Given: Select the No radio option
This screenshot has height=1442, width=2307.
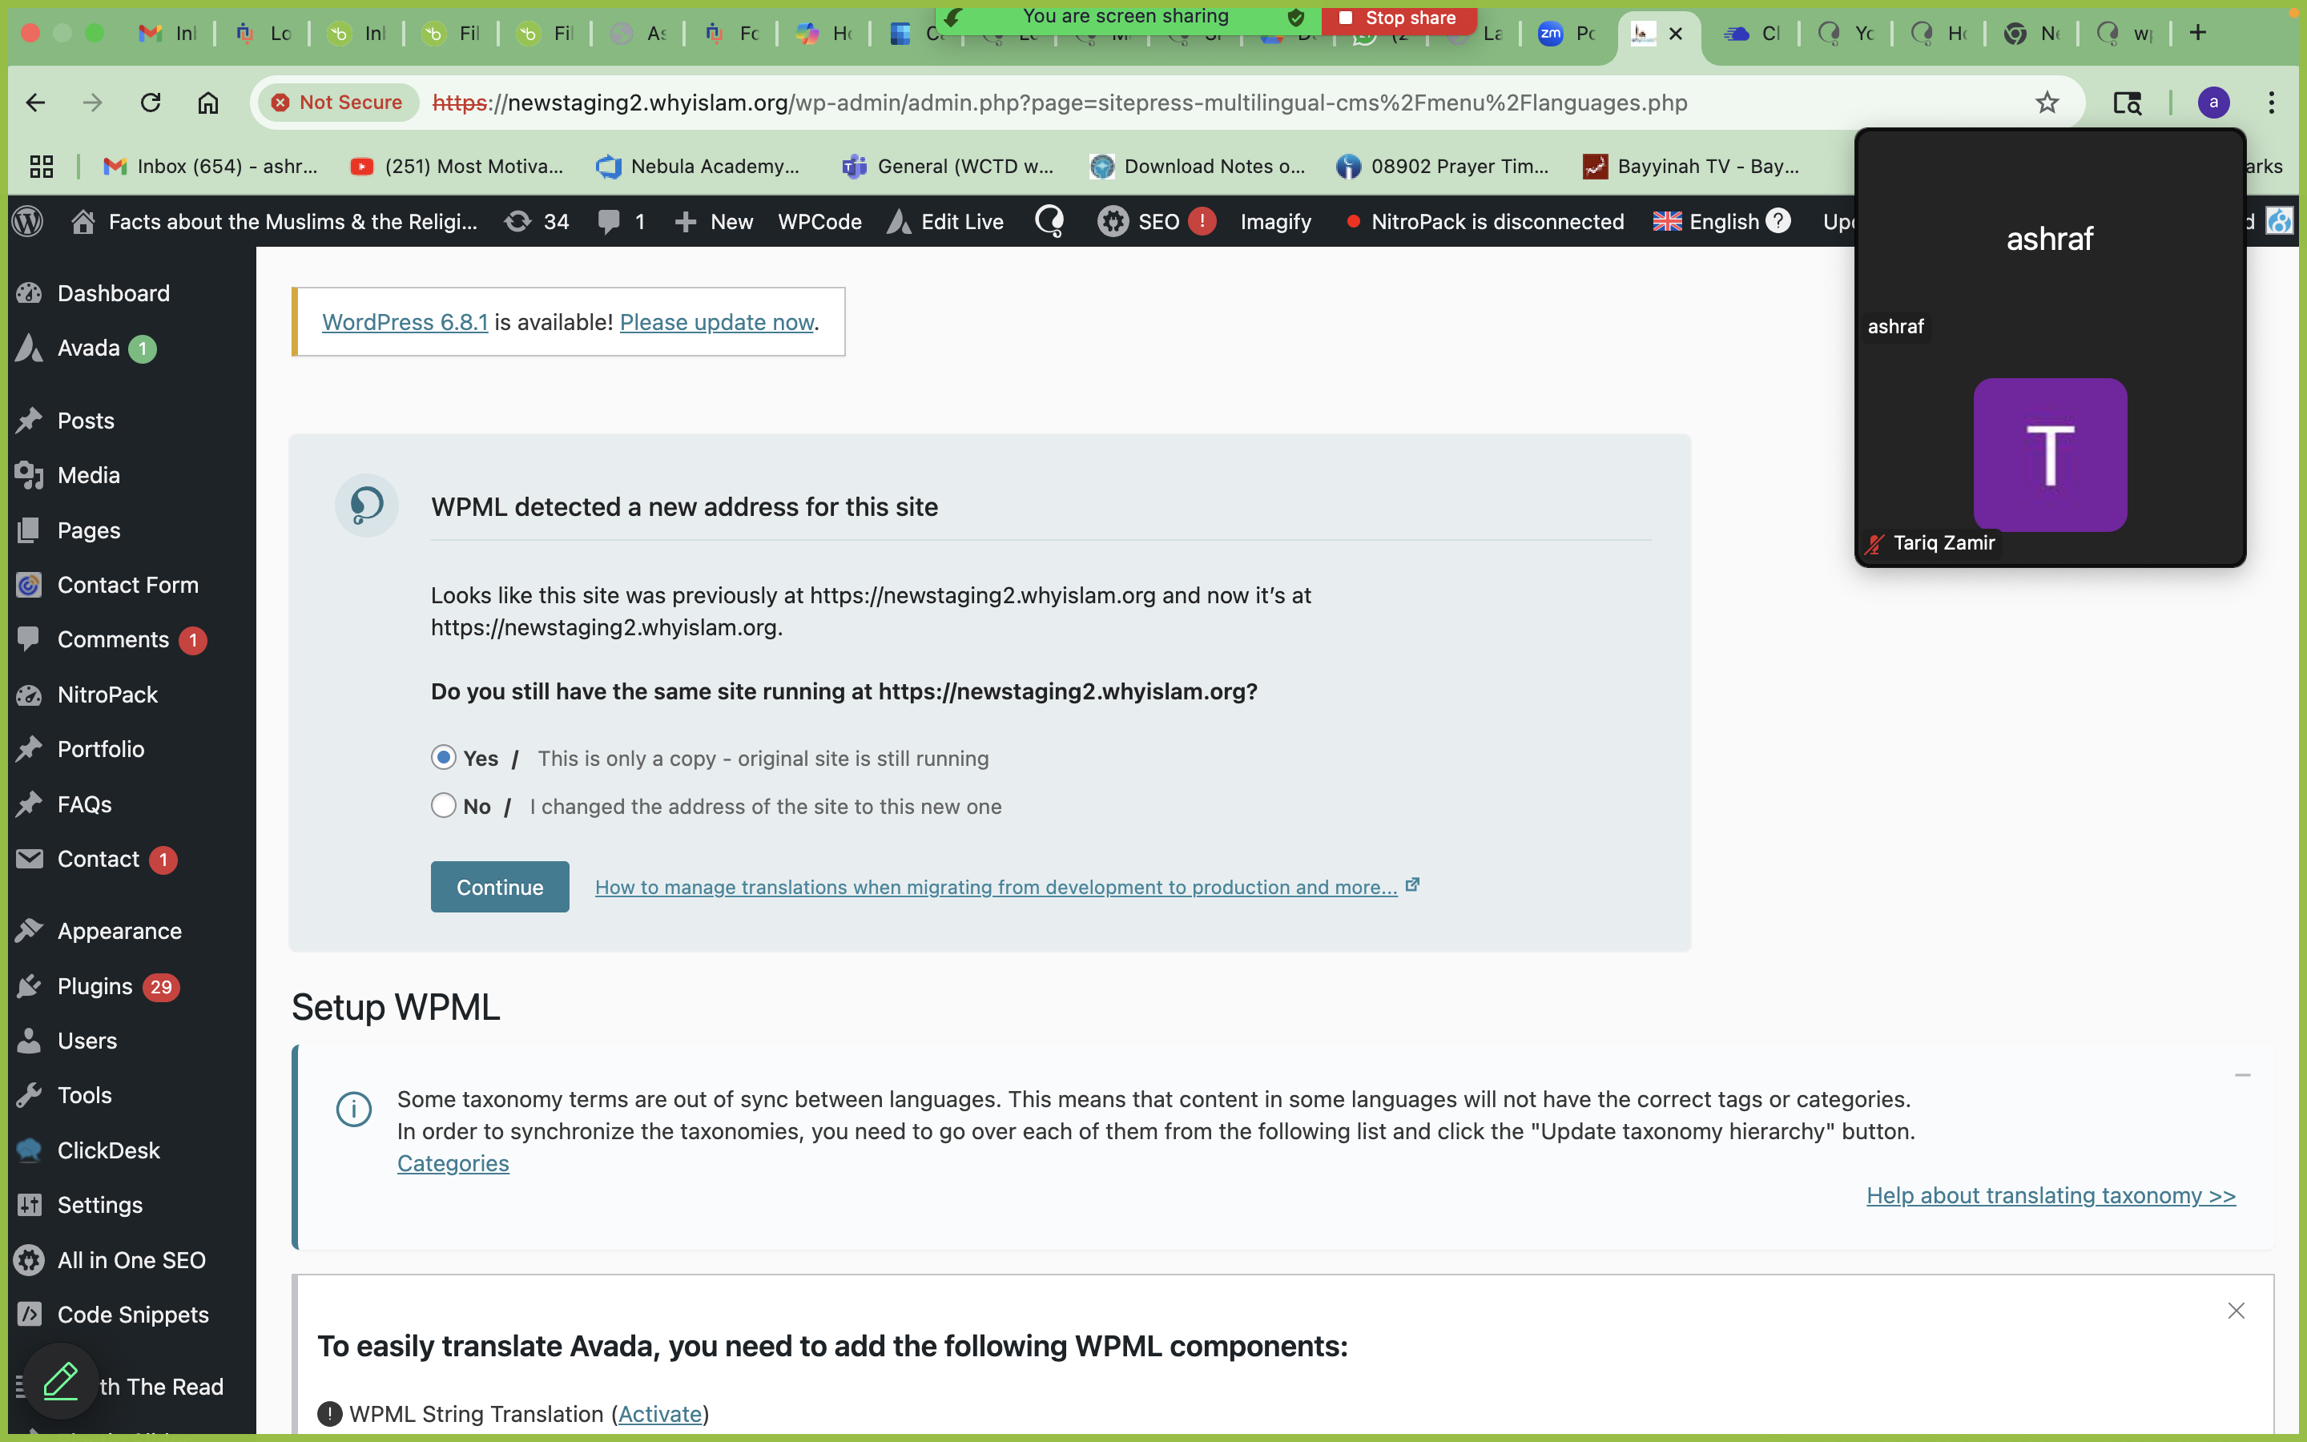Looking at the screenshot, I should [x=443, y=806].
